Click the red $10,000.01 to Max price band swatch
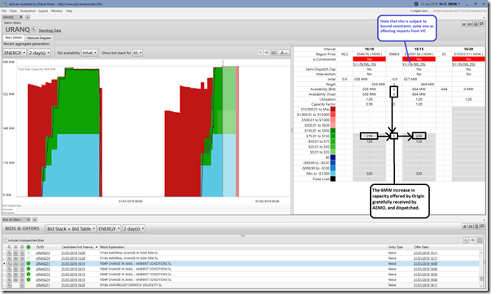 (332, 109)
